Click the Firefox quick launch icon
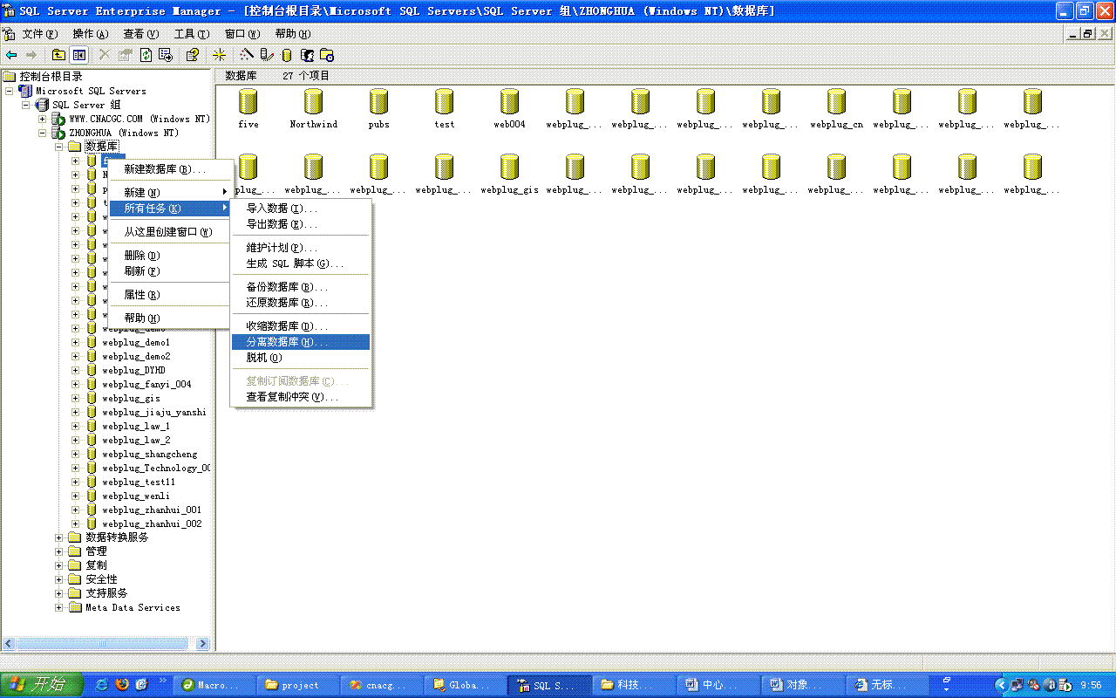1116x698 pixels. [122, 684]
